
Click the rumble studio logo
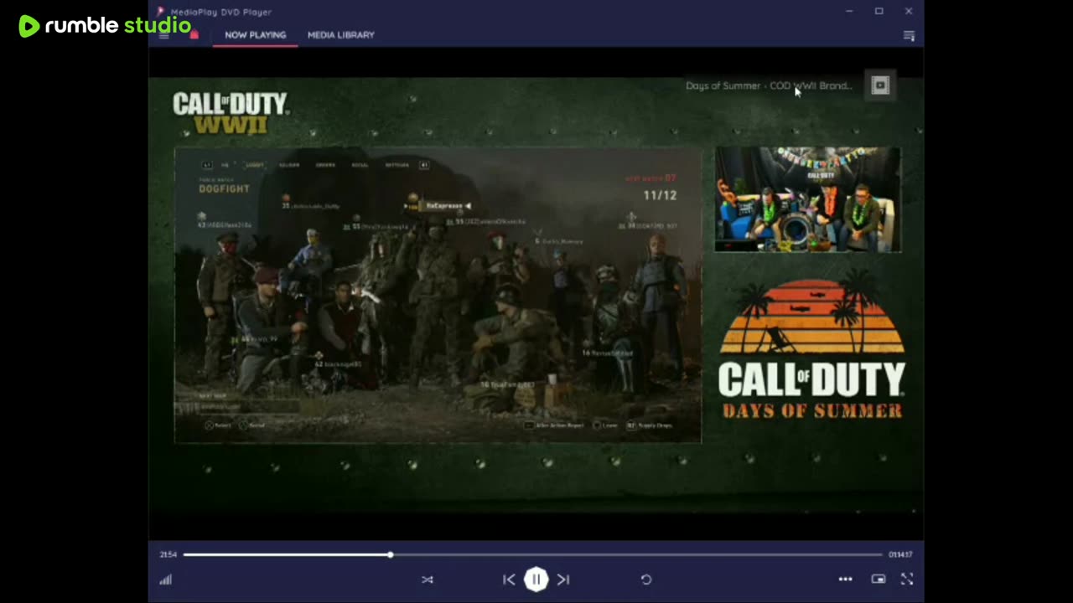click(105, 26)
